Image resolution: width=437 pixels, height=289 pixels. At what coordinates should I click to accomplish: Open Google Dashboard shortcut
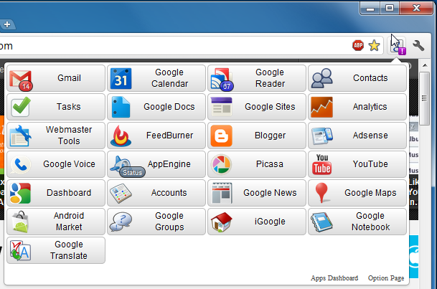(56, 193)
